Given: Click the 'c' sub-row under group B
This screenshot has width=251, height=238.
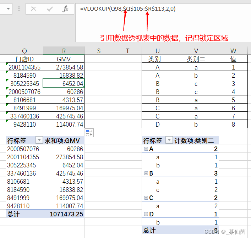Looking at the screenshot, I should [x=158, y=190].
